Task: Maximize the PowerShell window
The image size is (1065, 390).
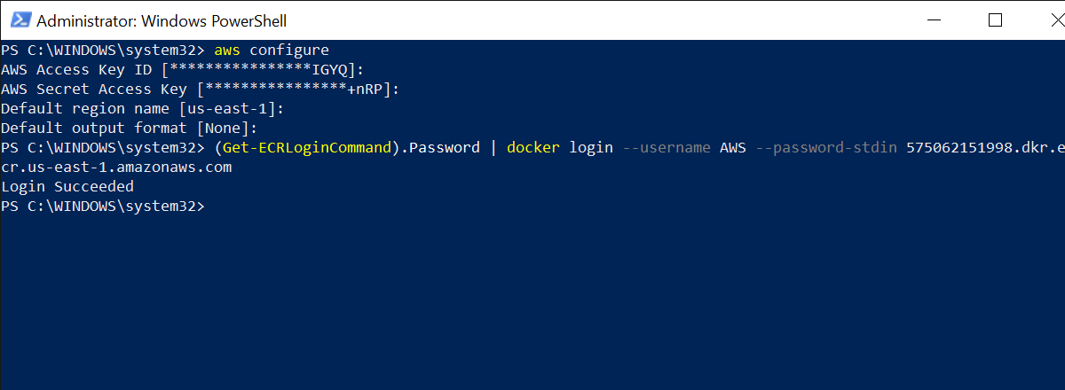Action: [995, 19]
